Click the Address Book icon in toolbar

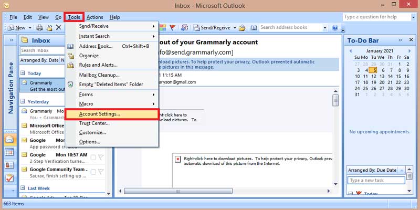(x=254, y=28)
